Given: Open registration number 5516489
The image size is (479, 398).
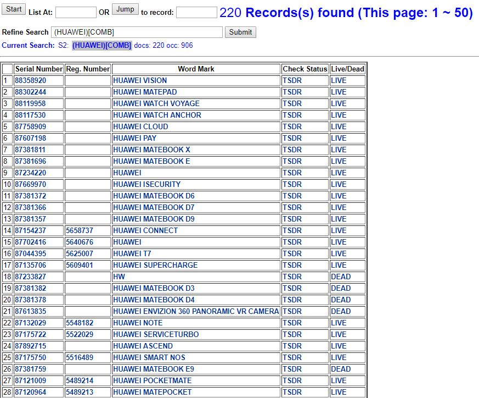Looking at the screenshot, I should point(80,357).
